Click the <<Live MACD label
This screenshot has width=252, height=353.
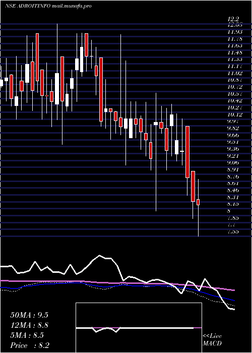tap(212, 339)
